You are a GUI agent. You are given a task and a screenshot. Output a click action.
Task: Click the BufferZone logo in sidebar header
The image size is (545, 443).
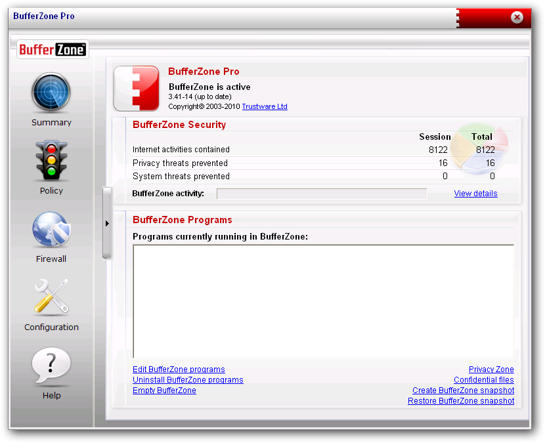53,49
